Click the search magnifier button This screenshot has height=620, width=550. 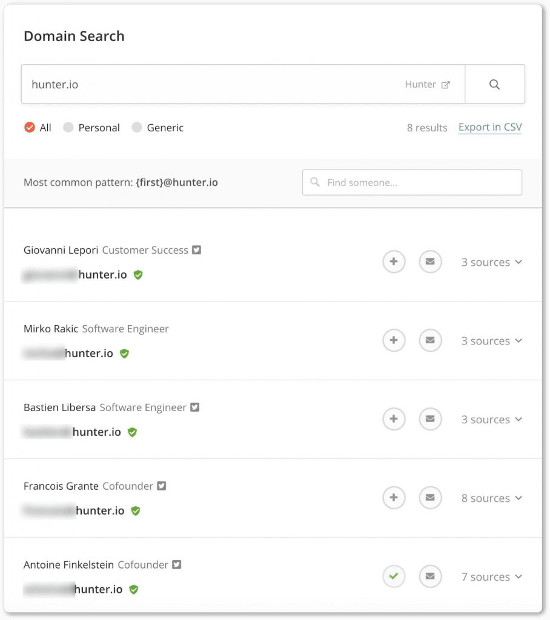tap(495, 84)
